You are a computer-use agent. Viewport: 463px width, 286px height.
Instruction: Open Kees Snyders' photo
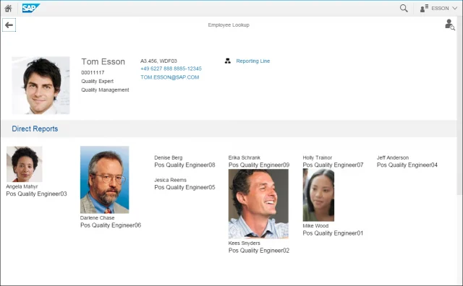[x=258, y=204]
